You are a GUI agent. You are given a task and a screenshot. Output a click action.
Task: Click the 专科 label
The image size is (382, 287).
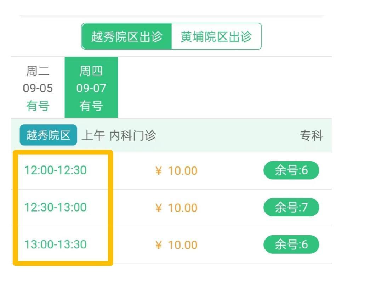(312, 135)
